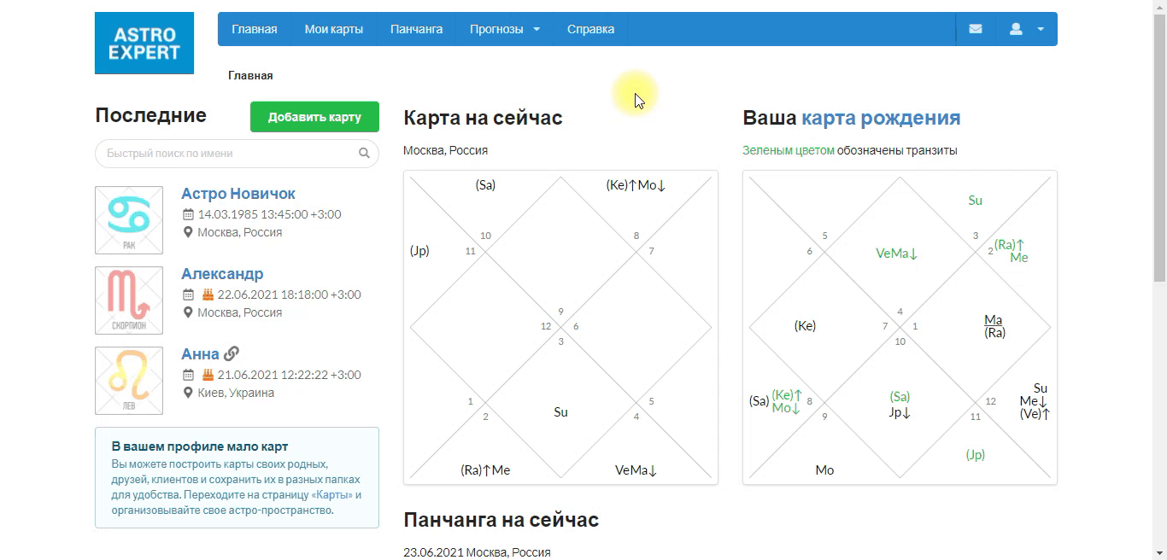
Task: Click the Astro Expert logo
Action: point(144,43)
